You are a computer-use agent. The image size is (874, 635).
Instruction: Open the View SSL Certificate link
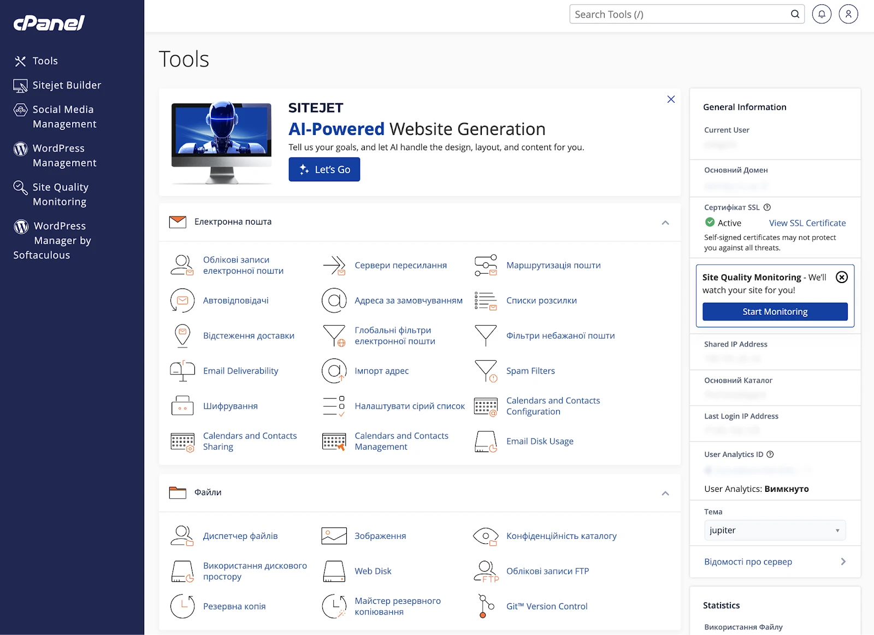click(x=807, y=223)
